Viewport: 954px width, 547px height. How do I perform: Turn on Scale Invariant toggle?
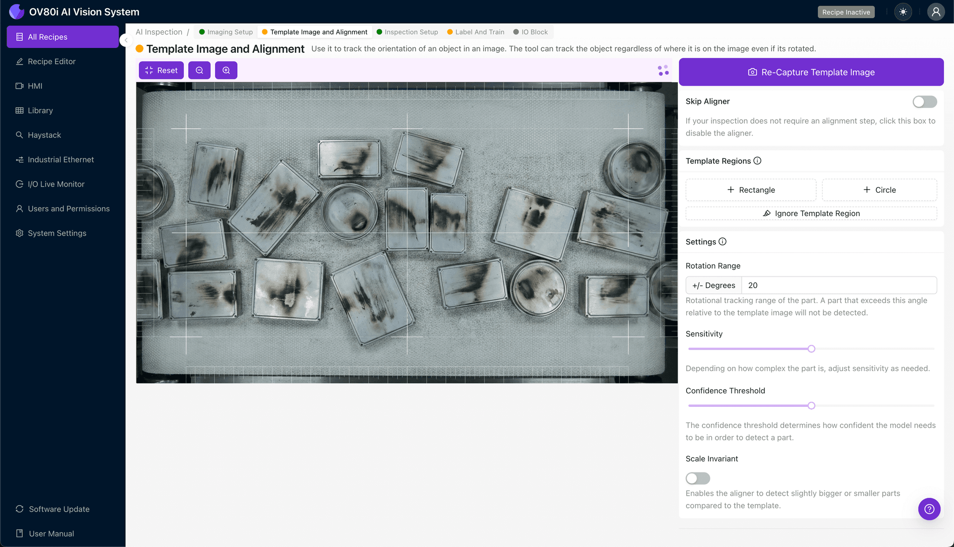point(697,478)
